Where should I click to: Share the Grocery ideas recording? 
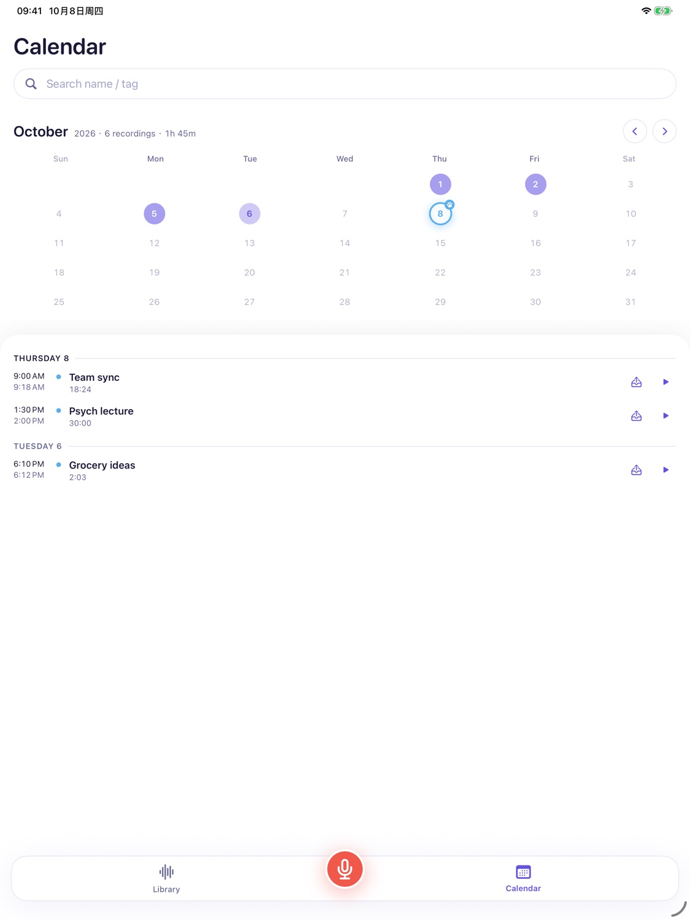coord(637,470)
